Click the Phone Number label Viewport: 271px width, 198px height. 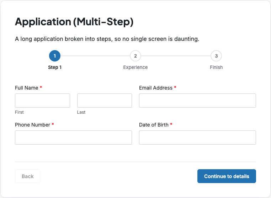(x=32, y=125)
